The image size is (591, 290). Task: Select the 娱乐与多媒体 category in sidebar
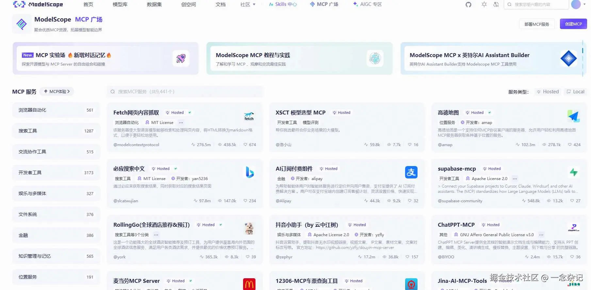tap(56, 194)
